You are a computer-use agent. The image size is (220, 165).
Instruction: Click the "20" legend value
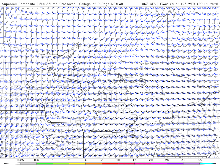[151, 160]
